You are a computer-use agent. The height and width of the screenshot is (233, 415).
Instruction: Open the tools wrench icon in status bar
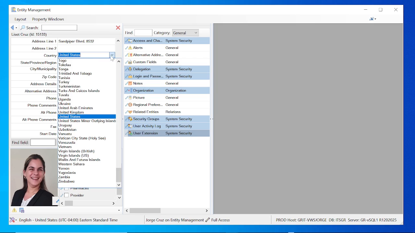click(x=12, y=220)
